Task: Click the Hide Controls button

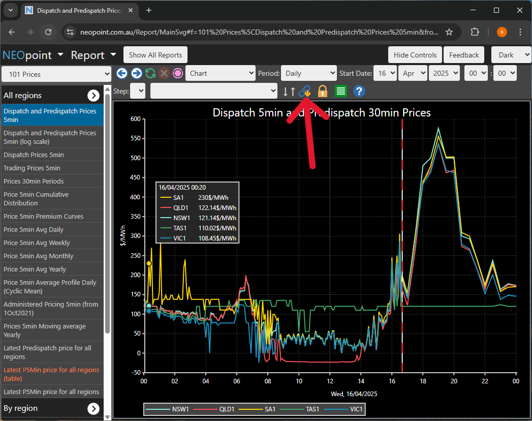Action: pyautogui.click(x=415, y=55)
